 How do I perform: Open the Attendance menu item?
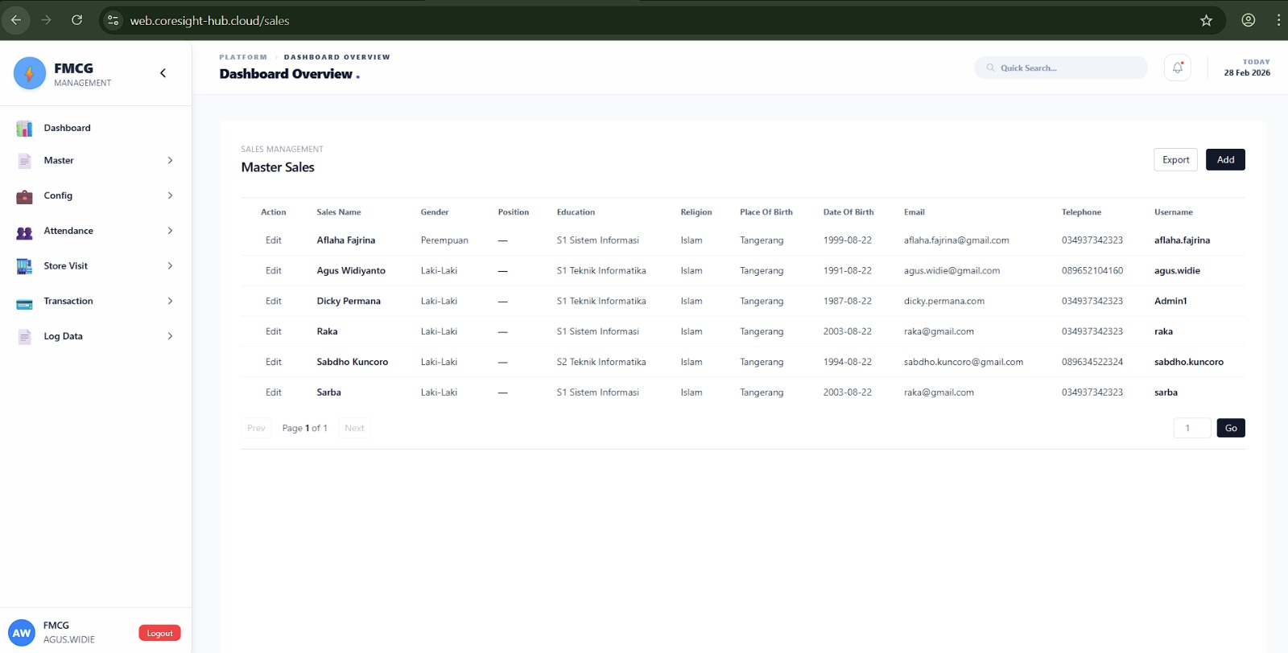click(68, 231)
